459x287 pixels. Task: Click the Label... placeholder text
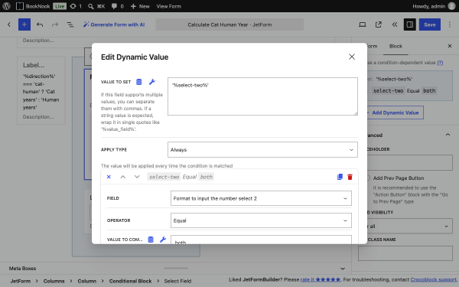[x=34, y=65]
